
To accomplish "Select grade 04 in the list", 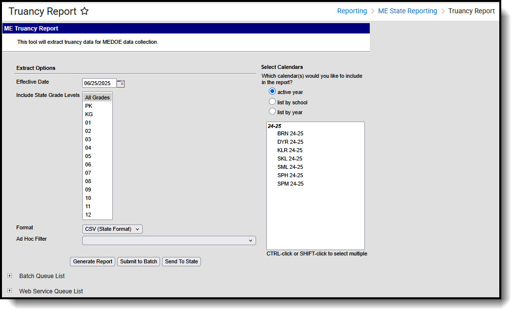I will pyautogui.click(x=97, y=148).
